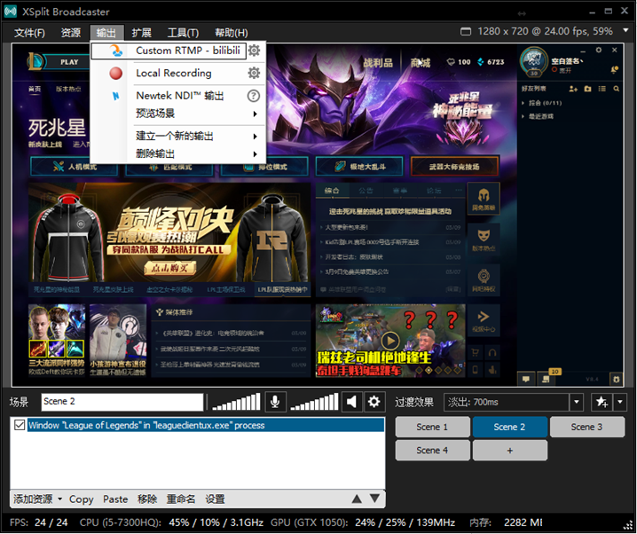
Task: Select Custom RTMP - bilibili output
Action: [x=169, y=51]
